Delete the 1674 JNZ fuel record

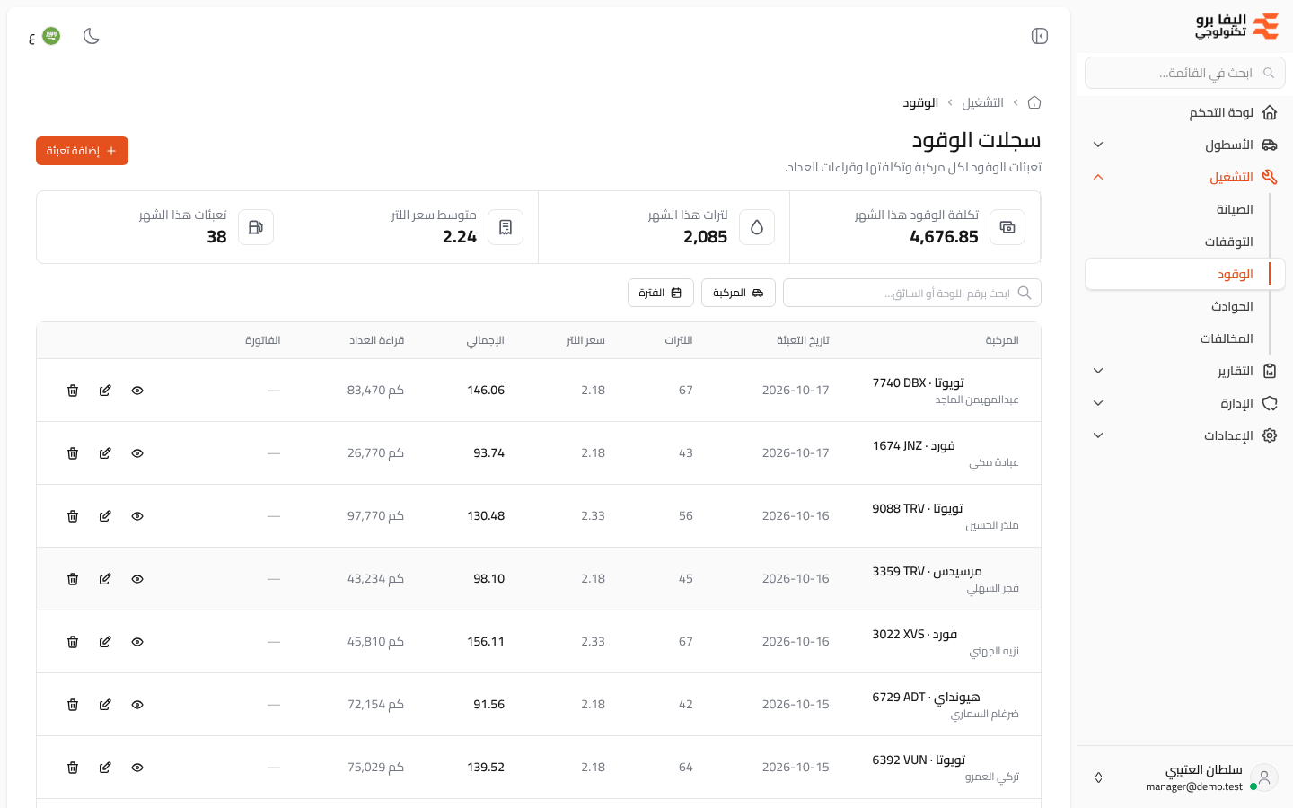tap(73, 453)
